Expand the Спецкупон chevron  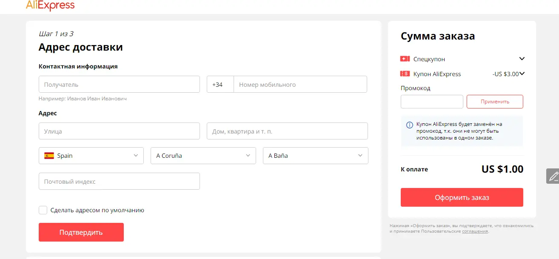coord(522,59)
